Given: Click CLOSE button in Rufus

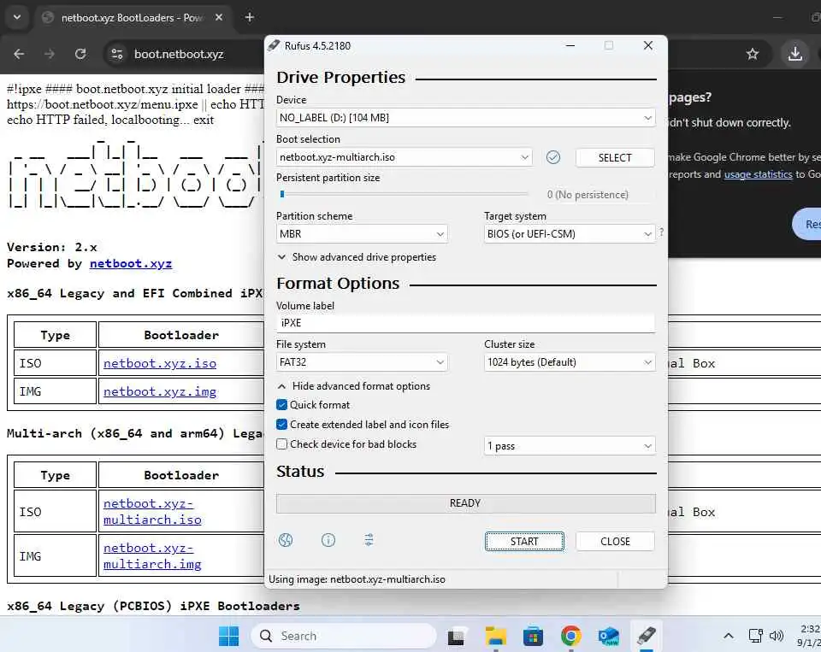Looking at the screenshot, I should (615, 541).
